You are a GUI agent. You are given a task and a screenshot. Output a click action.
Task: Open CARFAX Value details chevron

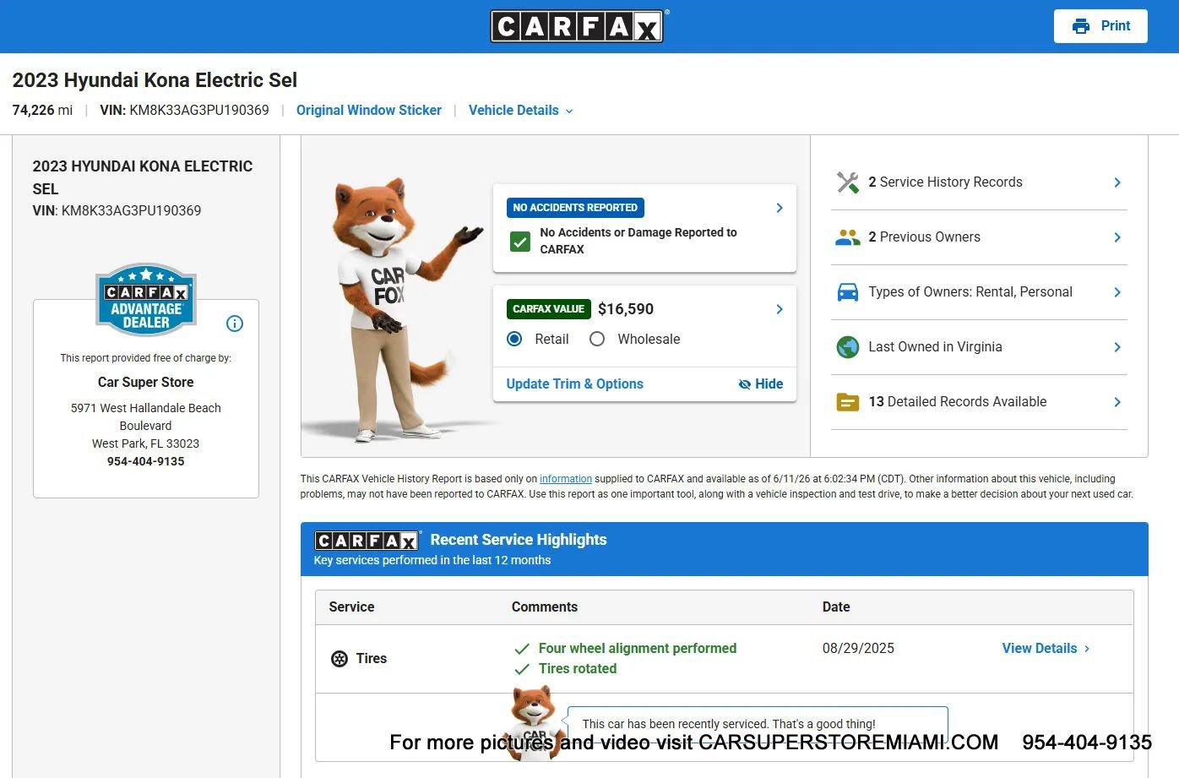(780, 309)
